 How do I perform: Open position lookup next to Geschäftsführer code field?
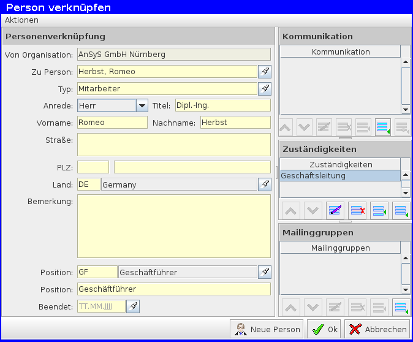click(264, 272)
